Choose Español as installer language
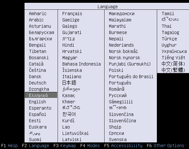The width and height of the screenshot is (189, 149). pyautogui.click(x=37, y=114)
